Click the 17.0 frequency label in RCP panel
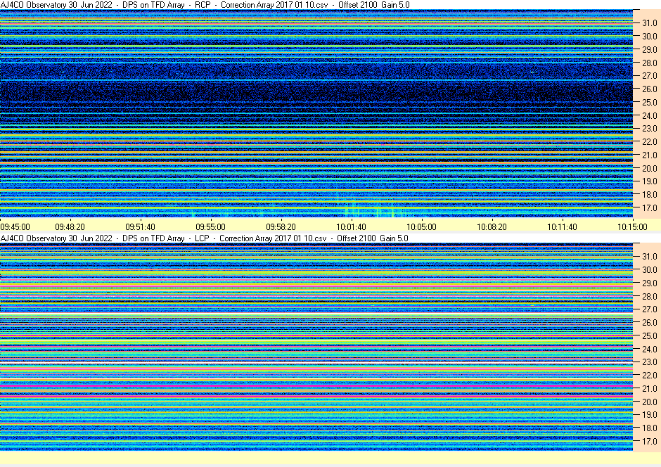The width and height of the screenshot is (661, 467). pos(648,209)
